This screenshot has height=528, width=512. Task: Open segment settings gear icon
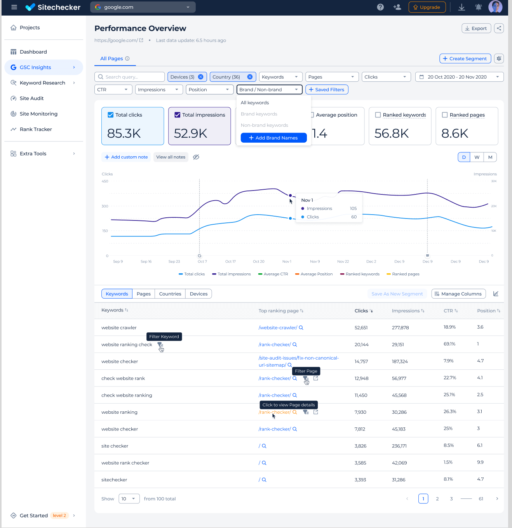tap(499, 58)
